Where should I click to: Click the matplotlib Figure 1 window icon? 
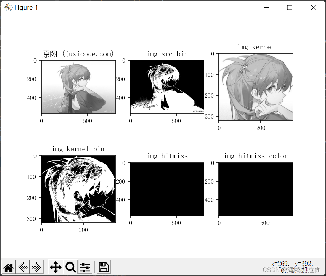[x=8, y=8]
